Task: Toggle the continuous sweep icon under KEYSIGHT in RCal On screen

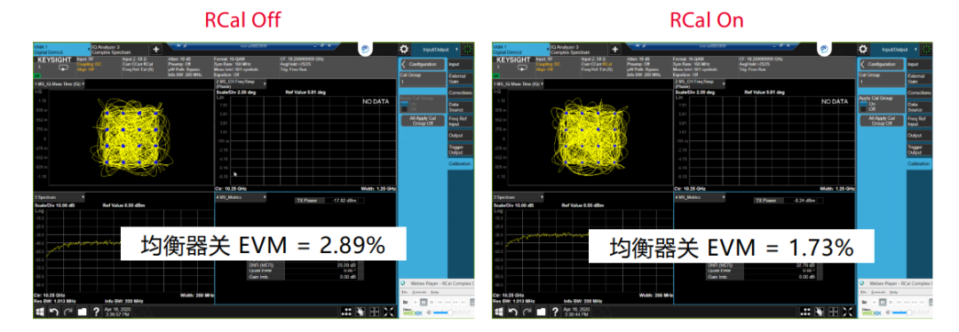Action: tap(521, 68)
